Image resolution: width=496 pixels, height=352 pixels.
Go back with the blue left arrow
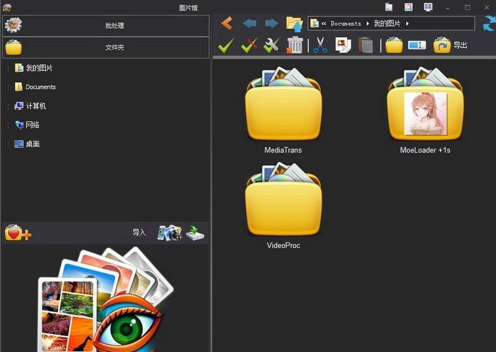point(250,24)
